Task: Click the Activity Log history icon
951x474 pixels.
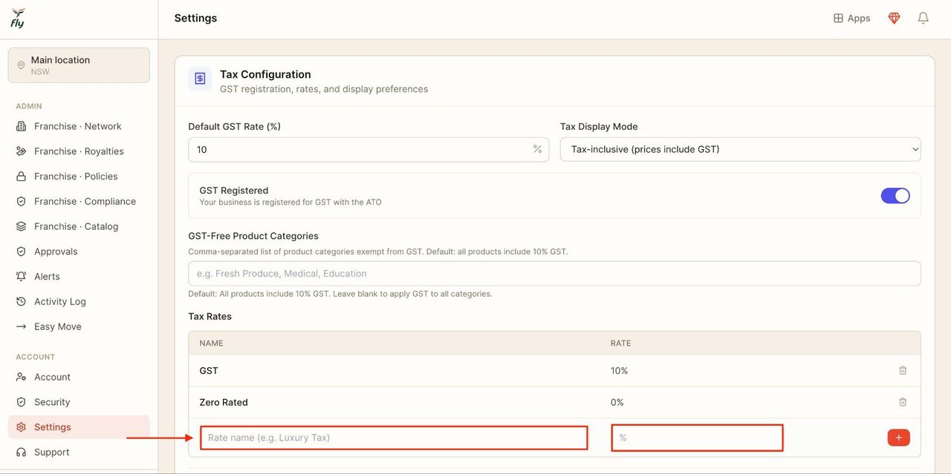Action: [x=21, y=302]
